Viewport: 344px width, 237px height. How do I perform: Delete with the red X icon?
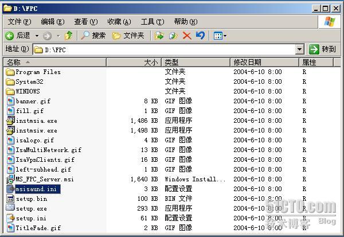click(x=187, y=36)
